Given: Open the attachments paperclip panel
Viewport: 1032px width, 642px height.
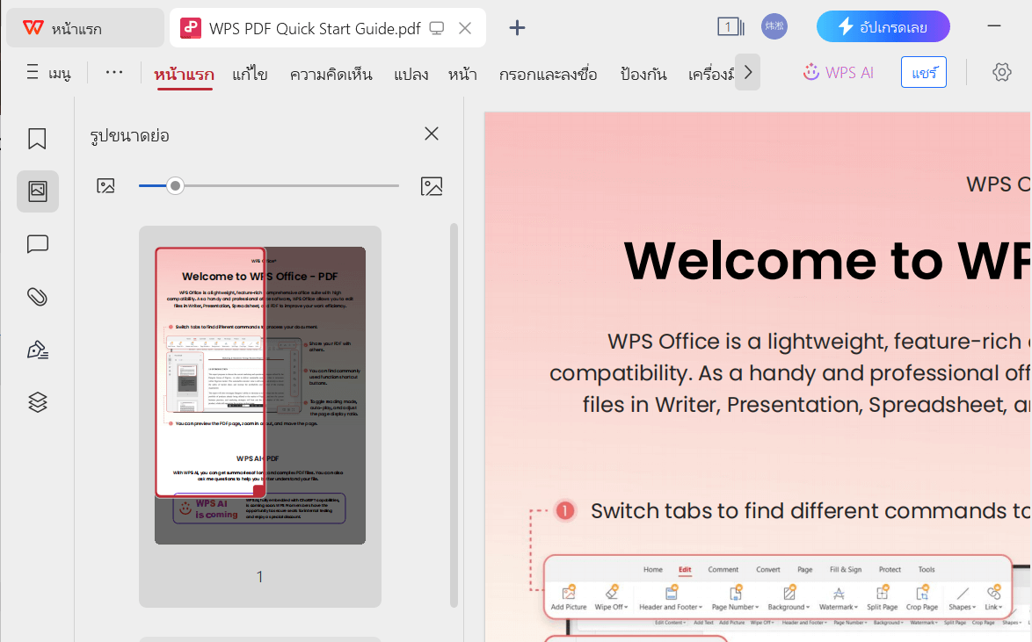Looking at the screenshot, I should tap(38, 297).
